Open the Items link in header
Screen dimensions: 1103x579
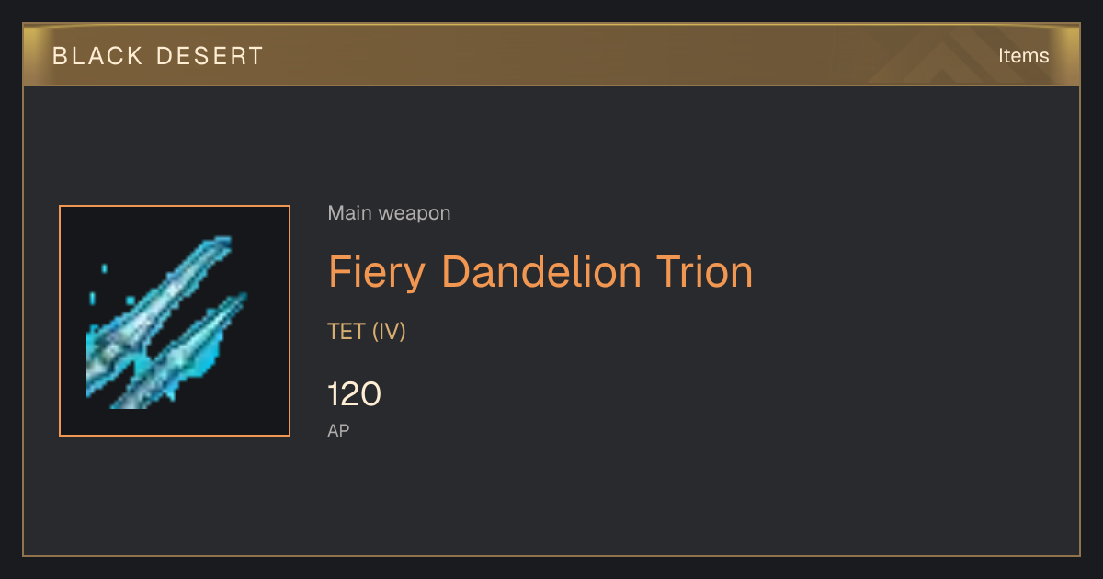coord(1023,56)
